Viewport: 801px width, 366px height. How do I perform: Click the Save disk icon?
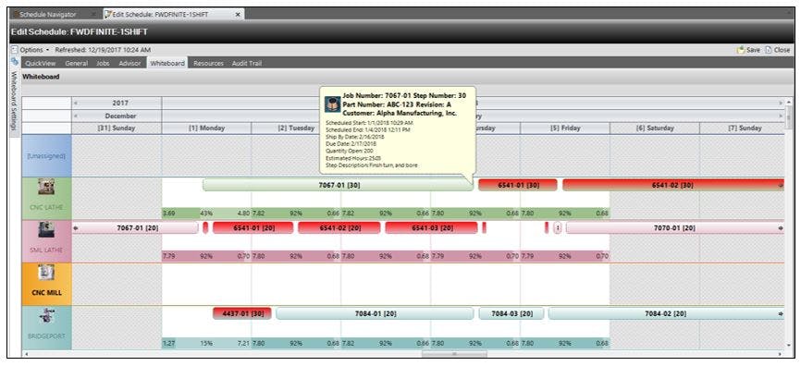[740, 50]
